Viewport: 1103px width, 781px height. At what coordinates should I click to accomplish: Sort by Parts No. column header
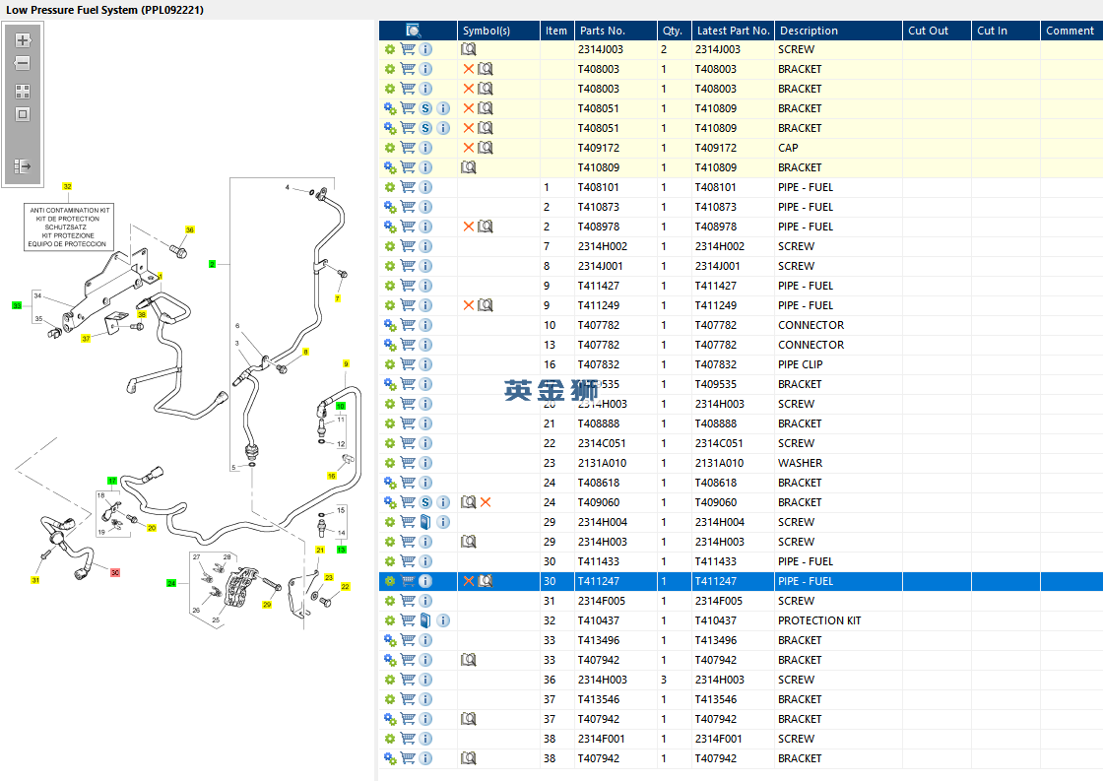tap(602, 31)
